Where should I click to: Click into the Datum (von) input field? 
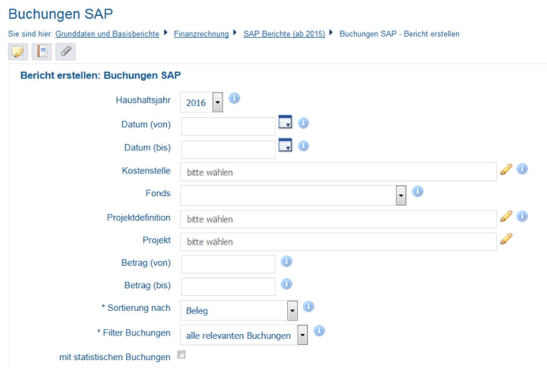click(x=228, y=126)
